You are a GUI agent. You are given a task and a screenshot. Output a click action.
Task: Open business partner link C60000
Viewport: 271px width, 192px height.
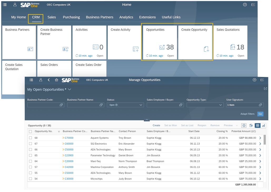[69, 144]
